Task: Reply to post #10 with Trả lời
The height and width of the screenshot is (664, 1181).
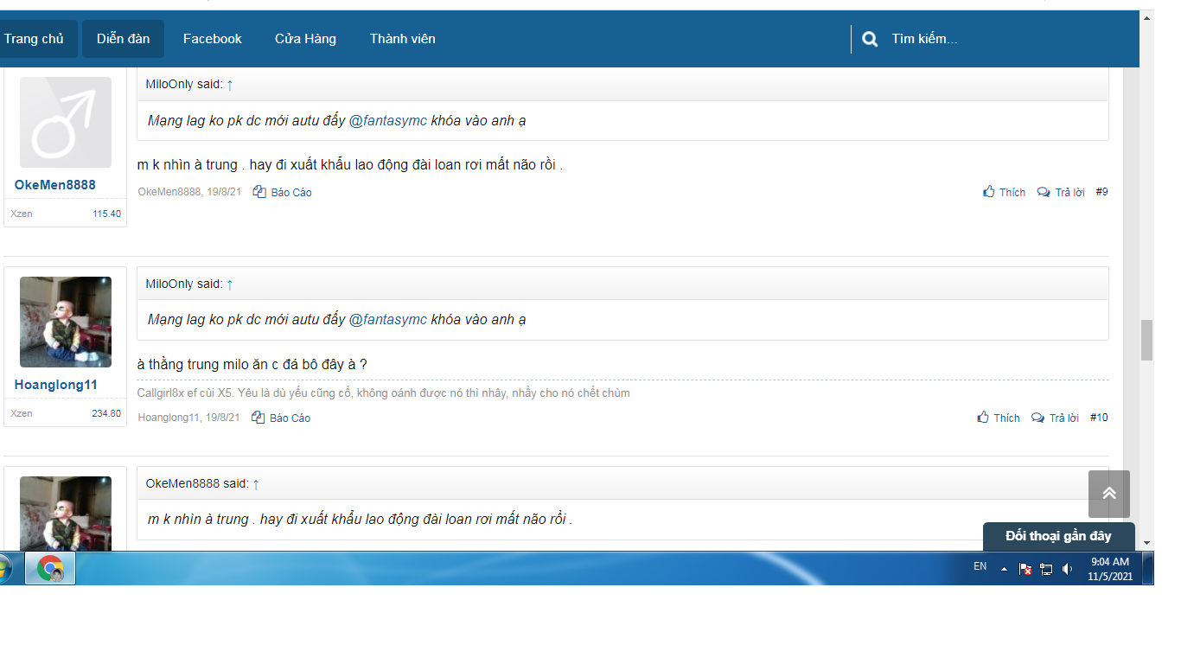Action: click(x=1056, y=418)
